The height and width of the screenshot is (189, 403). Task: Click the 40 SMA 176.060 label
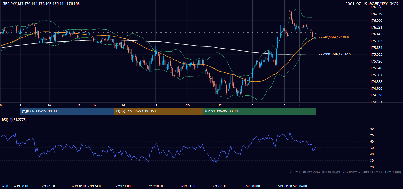(334, 37)
